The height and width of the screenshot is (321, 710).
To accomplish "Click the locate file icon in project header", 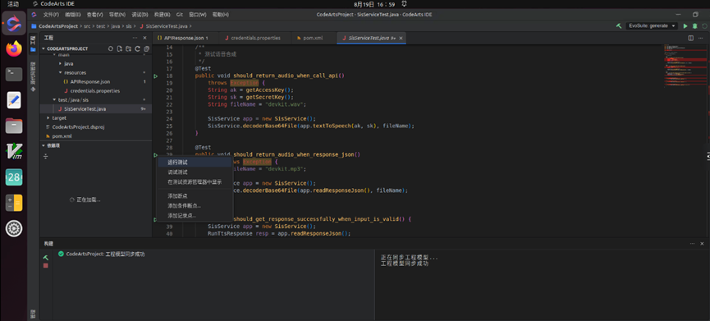I will (110, 48).
